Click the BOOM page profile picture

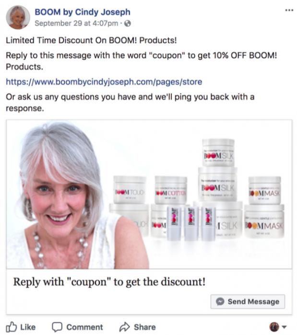pyautogui.click(x=18, y=17)
